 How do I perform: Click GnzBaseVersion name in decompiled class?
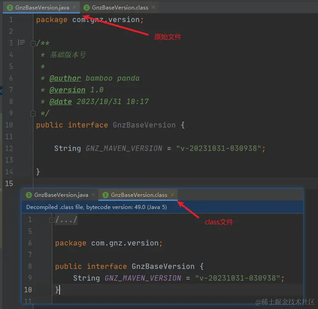point(163,266)
